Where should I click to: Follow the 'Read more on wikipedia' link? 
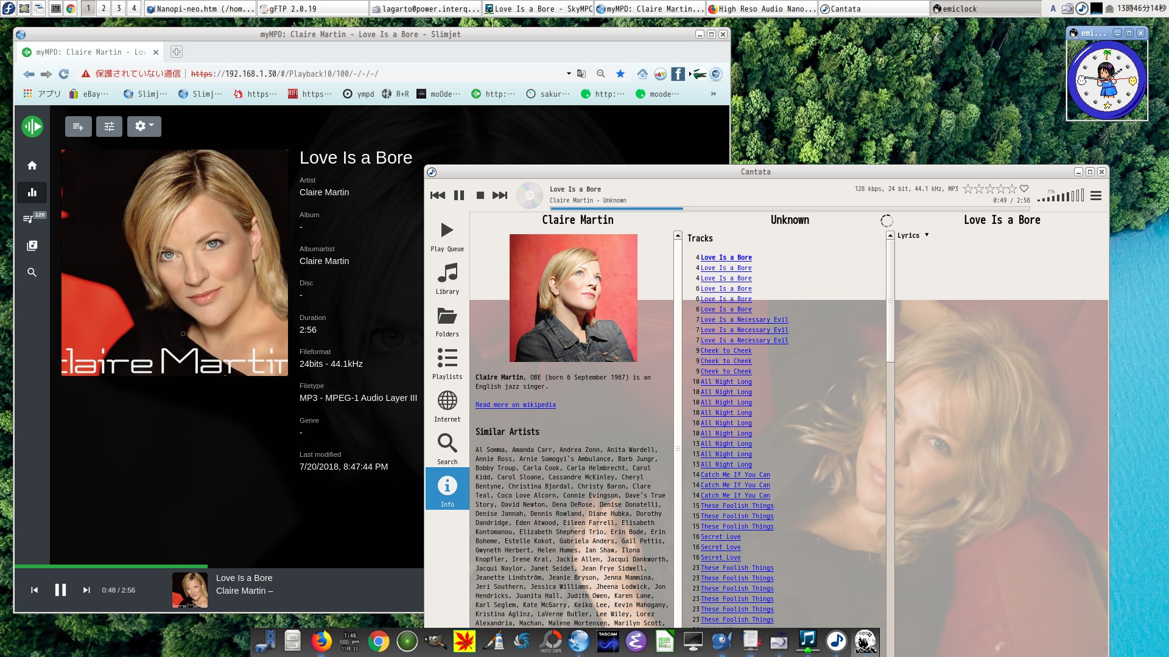click(x=515, y=405)
